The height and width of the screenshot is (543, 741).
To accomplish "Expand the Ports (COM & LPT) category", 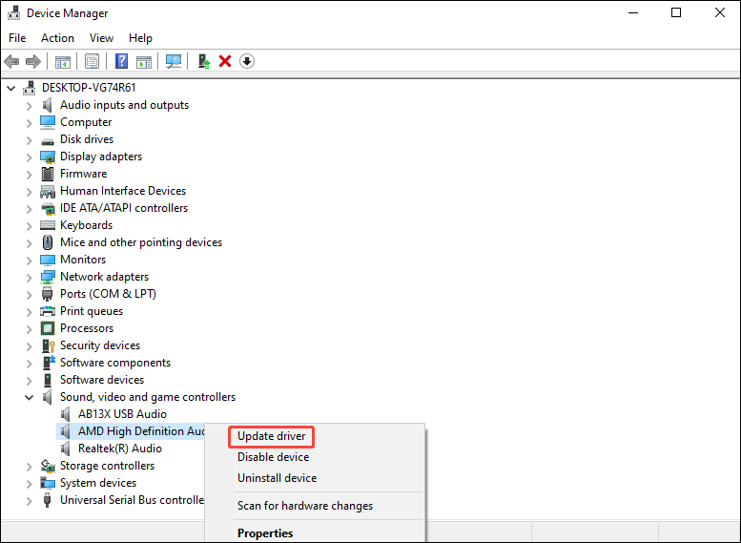I will tap(30, 295).
